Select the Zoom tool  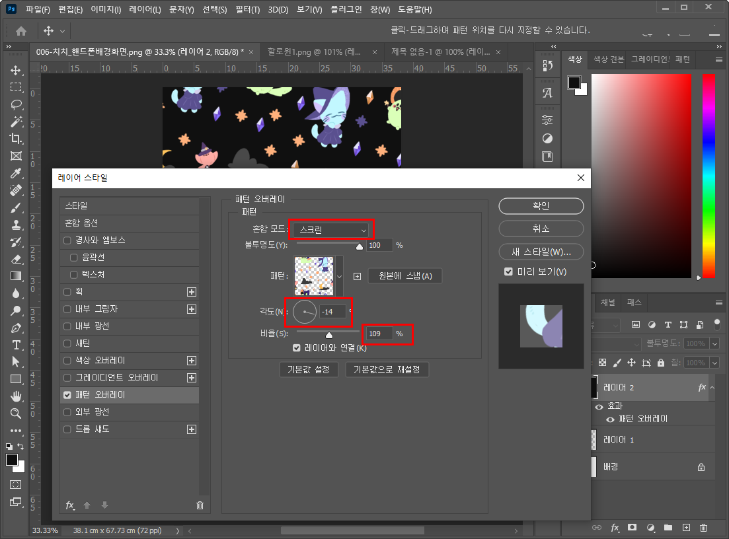16,413
